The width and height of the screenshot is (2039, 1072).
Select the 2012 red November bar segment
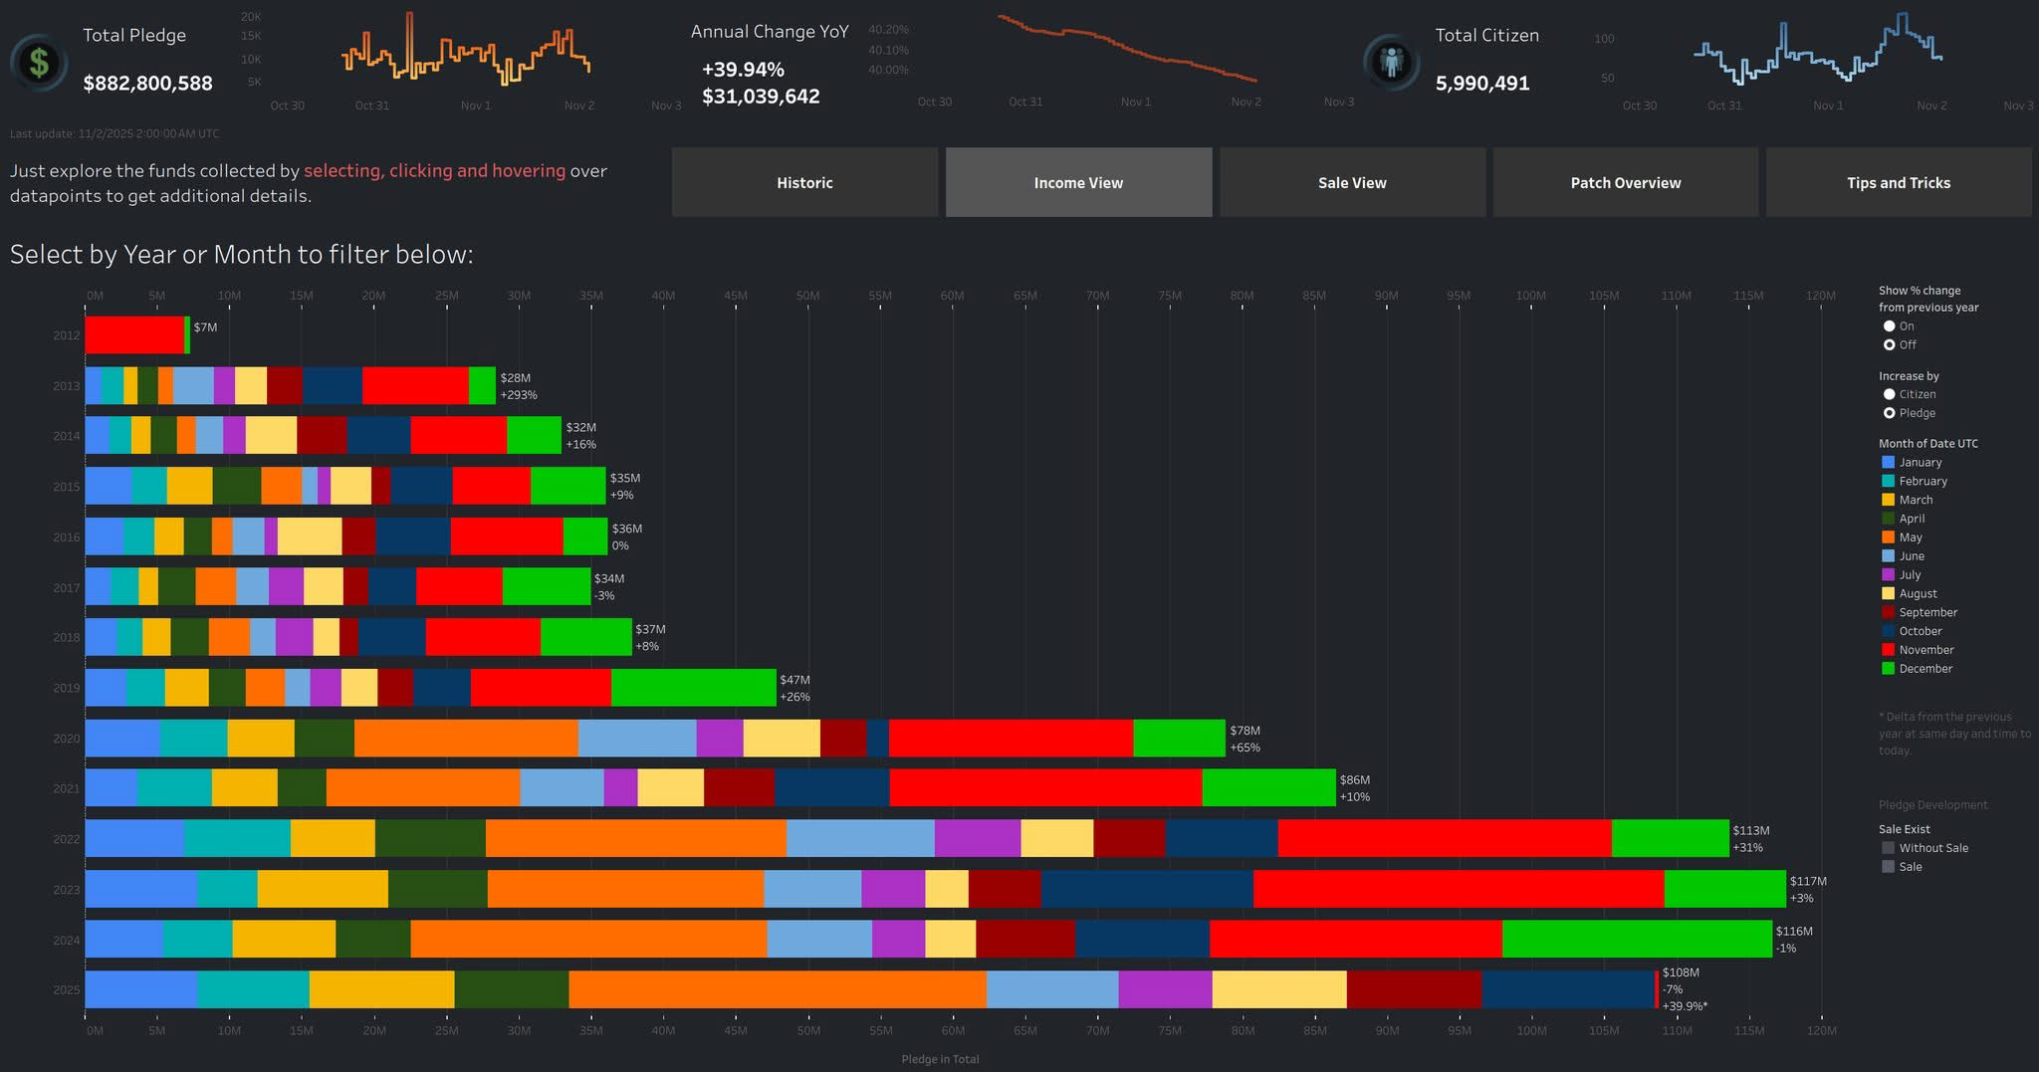tap(134, 335)
